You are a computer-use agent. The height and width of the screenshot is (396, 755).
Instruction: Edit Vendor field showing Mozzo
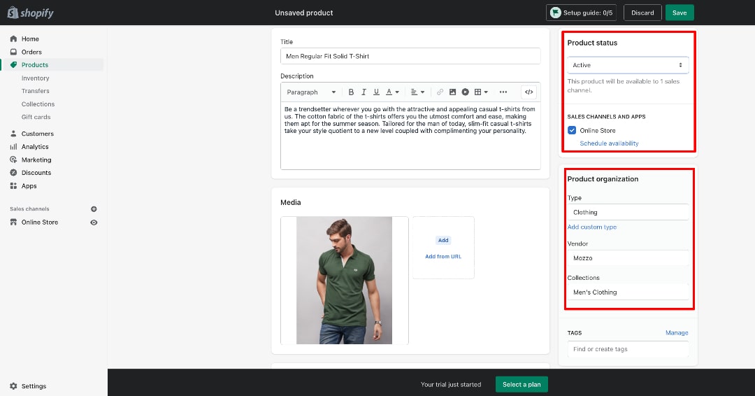628,258
